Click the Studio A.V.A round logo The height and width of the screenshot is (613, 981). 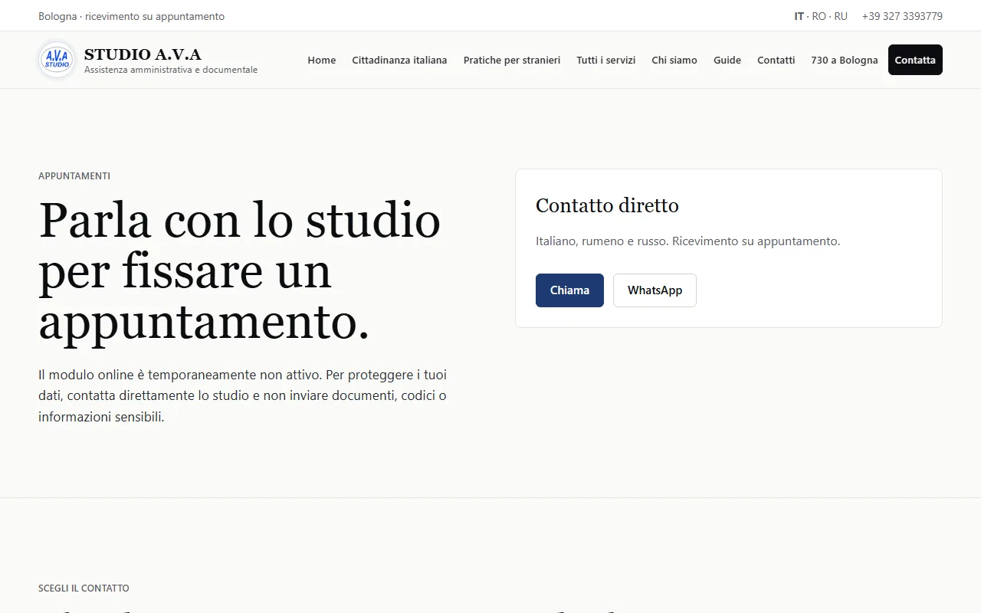pos(57,60)
